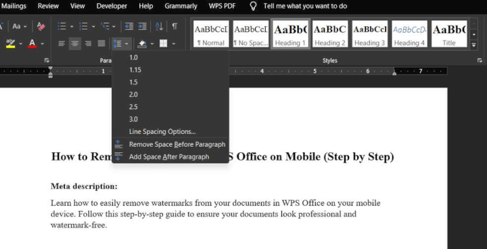Viewport: 487px width, 249px height.
Task: Click the Borders icon
Action: [x=164, y=43]
